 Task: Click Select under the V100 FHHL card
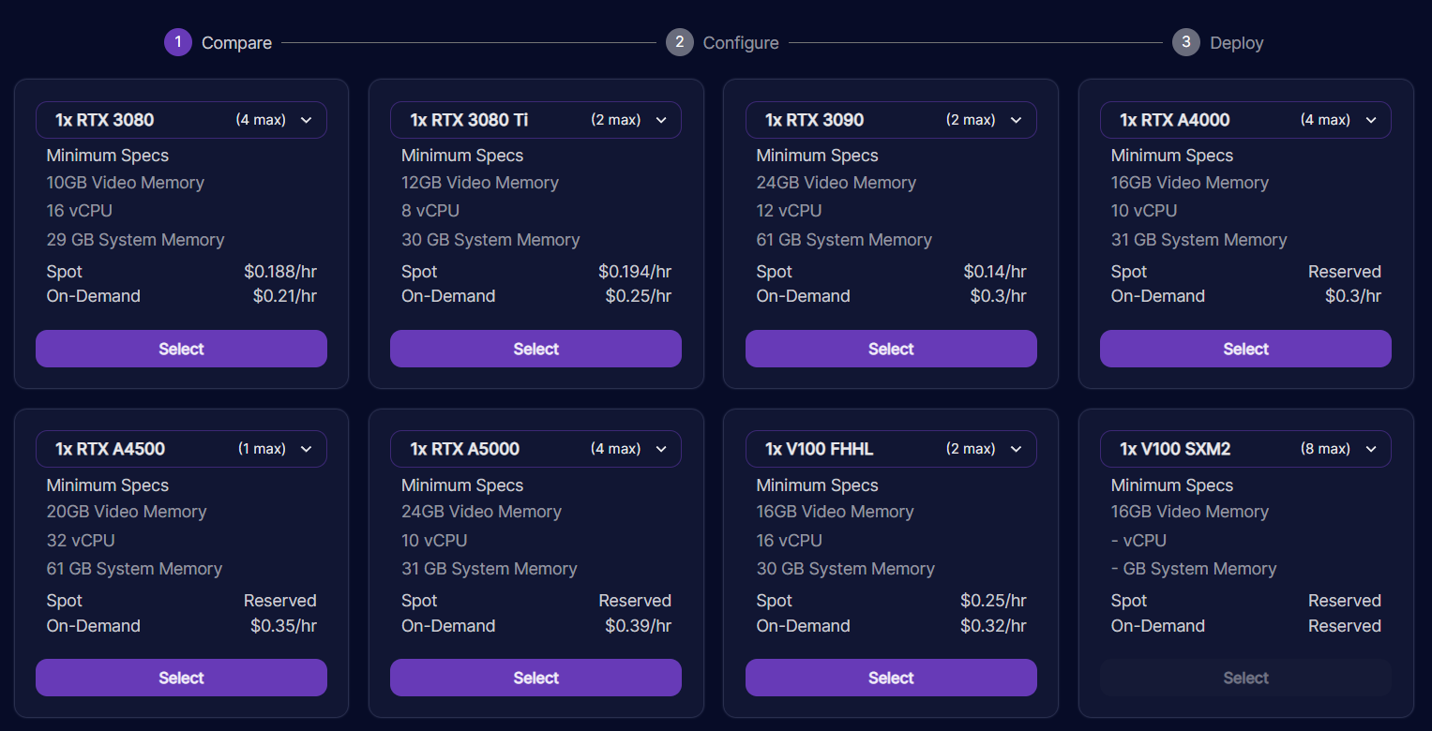(891, 678)
